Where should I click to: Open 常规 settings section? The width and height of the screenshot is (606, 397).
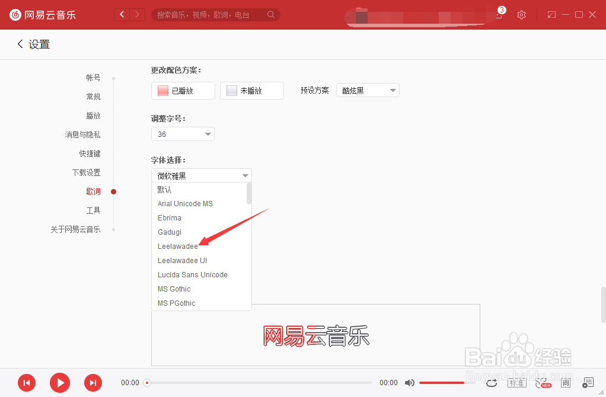(x=93, y=97)
